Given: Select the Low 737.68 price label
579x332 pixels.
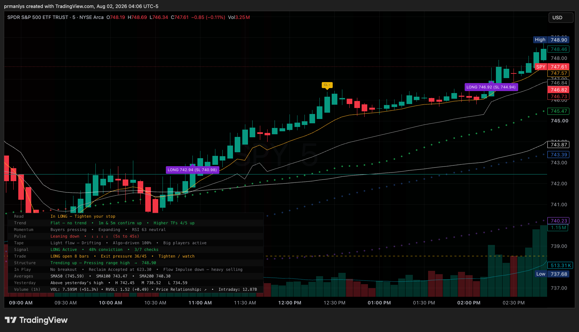Looking at the screenshot, I should click(x=552, y=274).
